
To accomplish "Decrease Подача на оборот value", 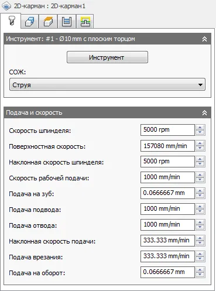I will (x=200, y=275).
